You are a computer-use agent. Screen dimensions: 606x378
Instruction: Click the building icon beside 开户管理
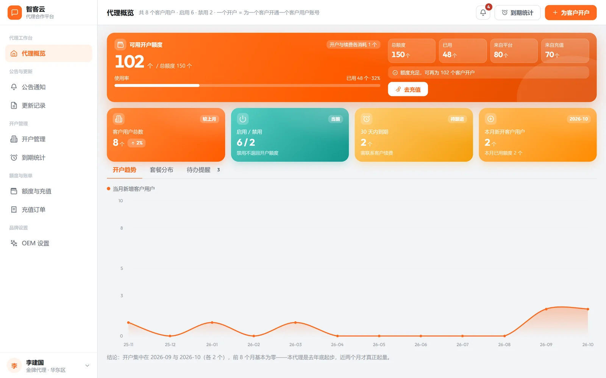pos(14,139)
